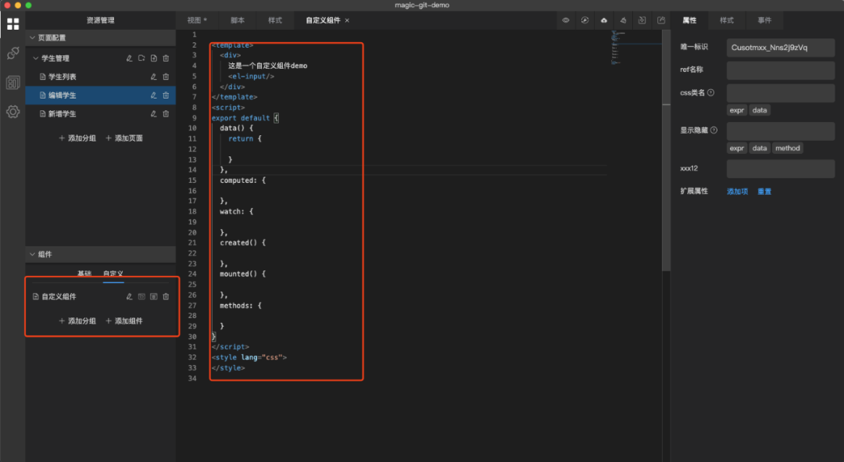This screenshot has width=844, height=462.
Task: Select the 学生列表 page item
Action: coord(101,77)
